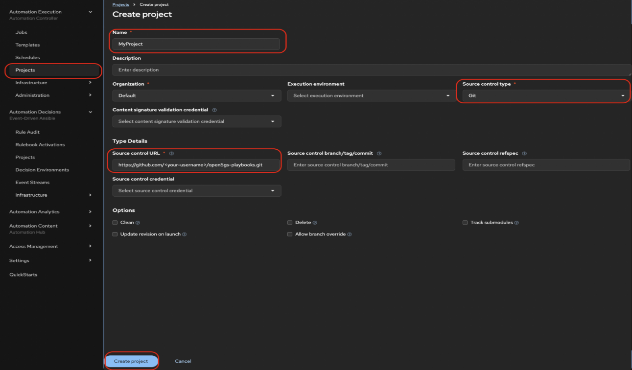Click help icon beside Update revision on launch
This screenshot has width=632, height=370.
[x=185, y=234]
